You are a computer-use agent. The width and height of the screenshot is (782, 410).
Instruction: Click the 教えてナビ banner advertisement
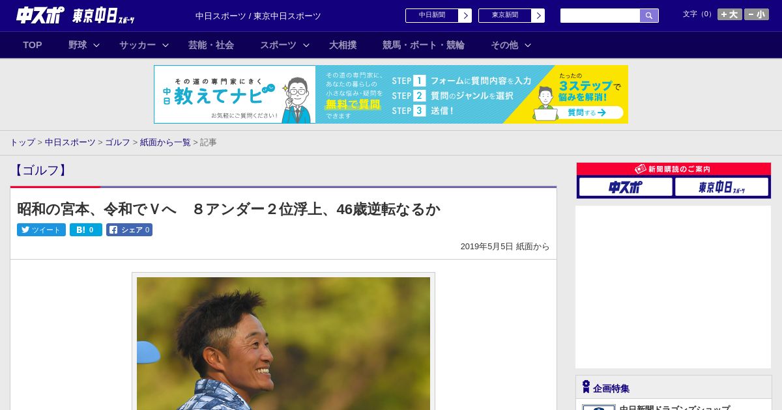tap(391, 94)
